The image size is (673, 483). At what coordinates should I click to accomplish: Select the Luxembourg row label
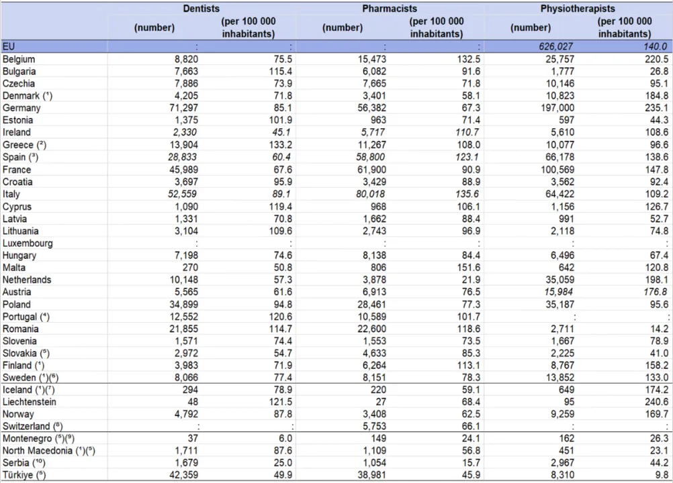28,243
